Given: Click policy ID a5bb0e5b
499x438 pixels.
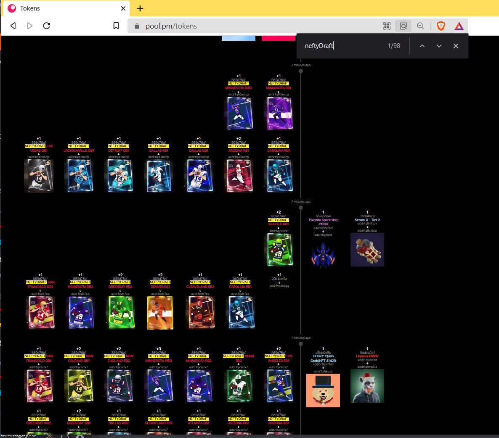Looking at the screenshot, I should [323, 353].
